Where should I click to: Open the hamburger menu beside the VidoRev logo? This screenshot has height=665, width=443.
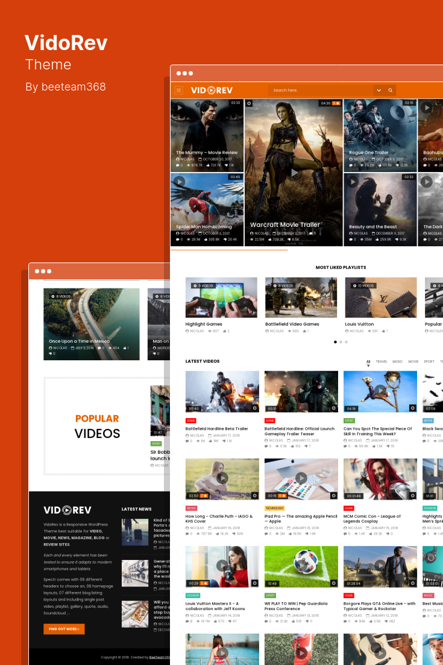[x=179, y=91]
